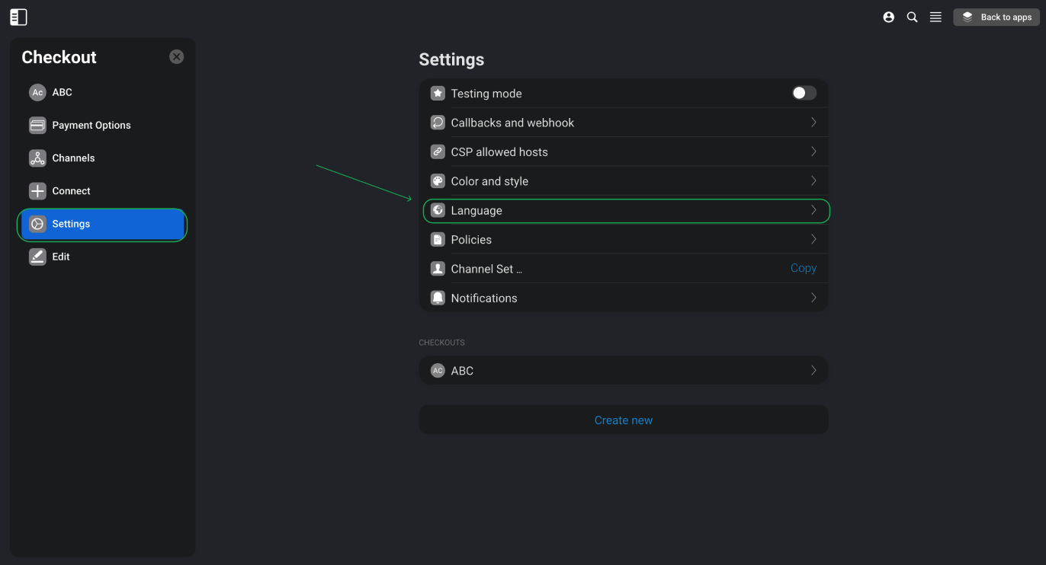Screen dimensions: 1046x565
Task: Expand CSP allowed hosts chevron
Action: [813, 152]
